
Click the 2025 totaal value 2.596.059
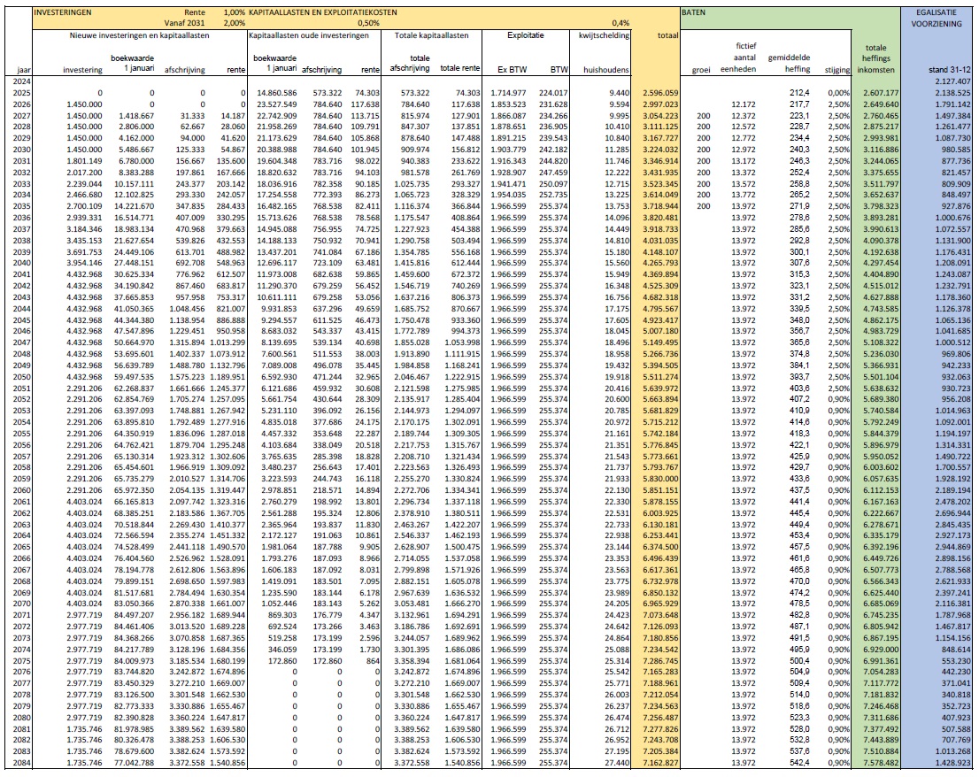(660, 93)
